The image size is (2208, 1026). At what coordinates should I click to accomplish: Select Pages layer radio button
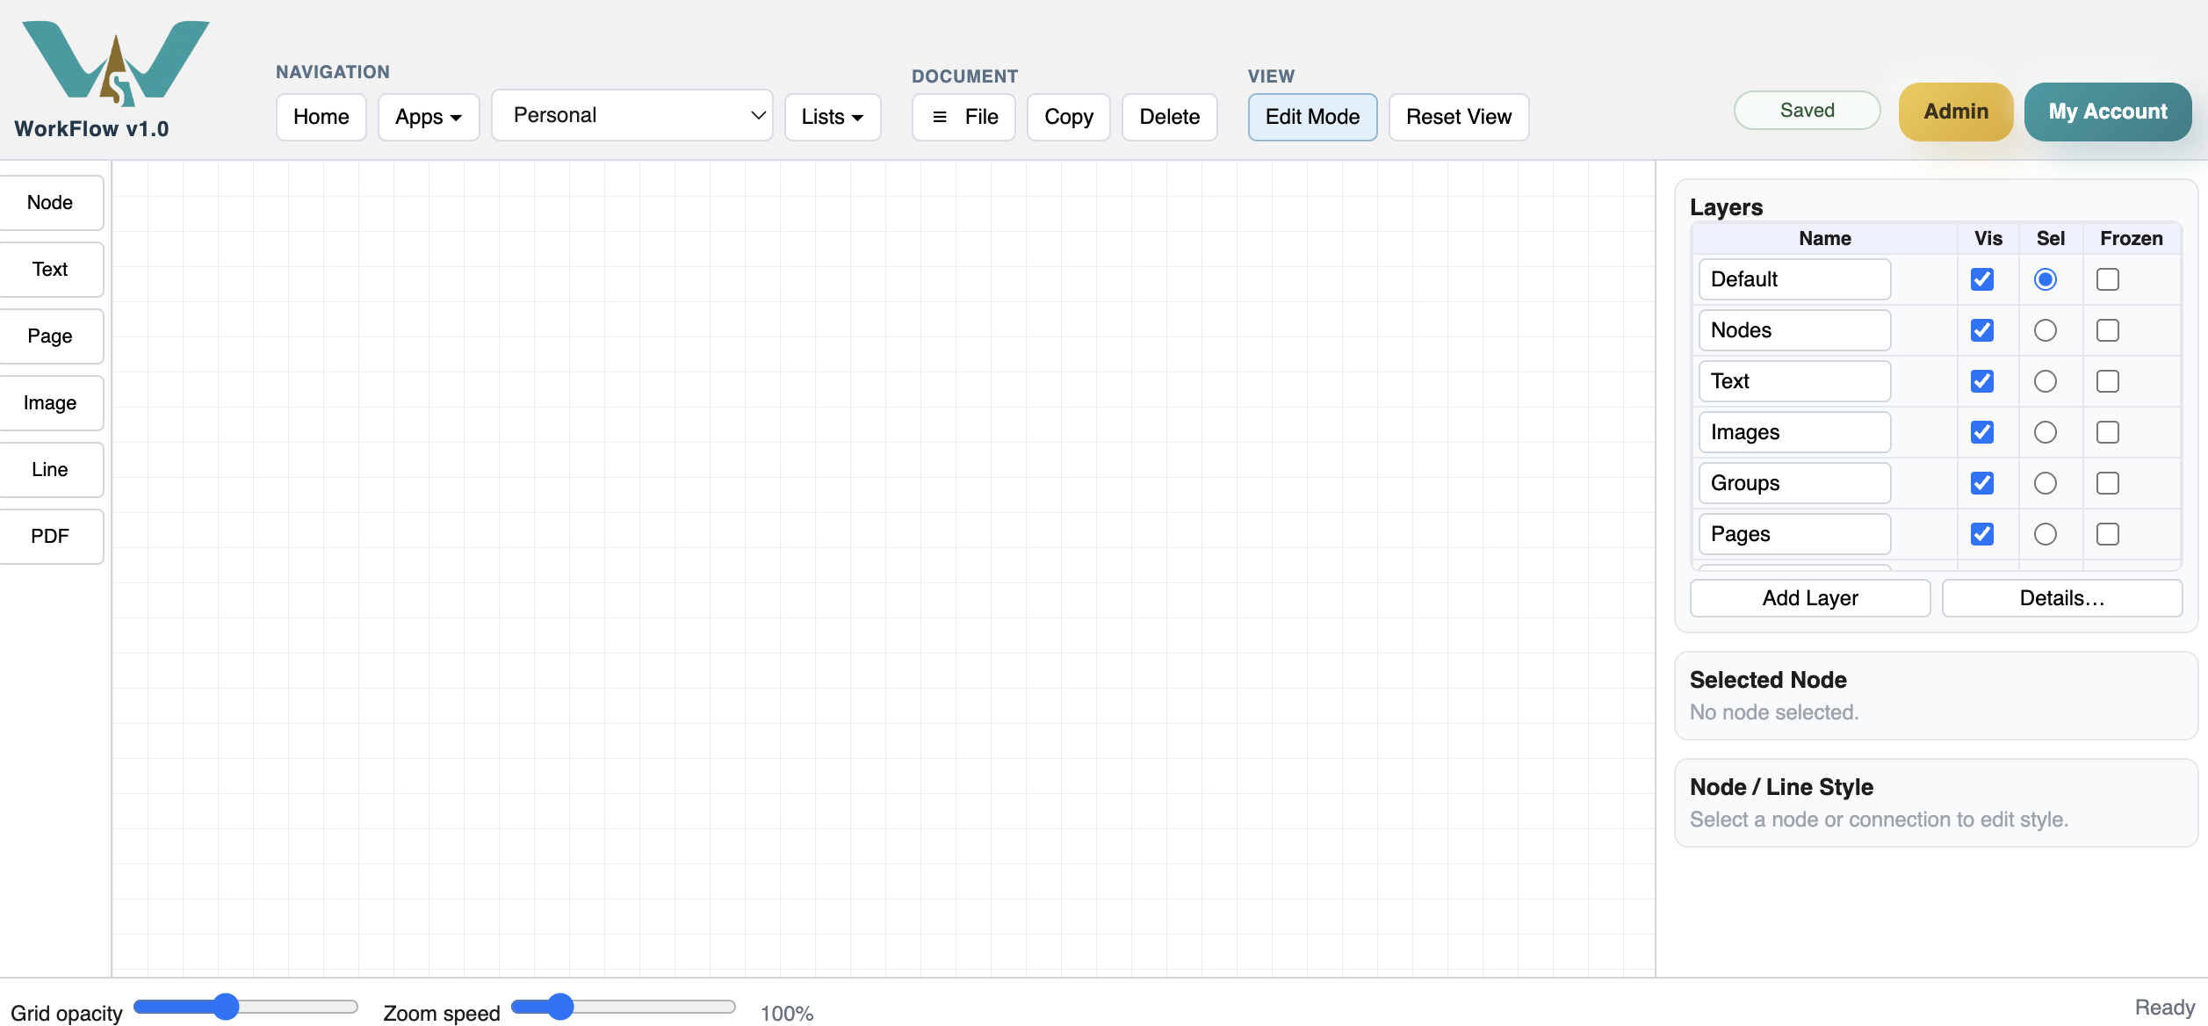pyautogui.click(x=2046, y=534)
